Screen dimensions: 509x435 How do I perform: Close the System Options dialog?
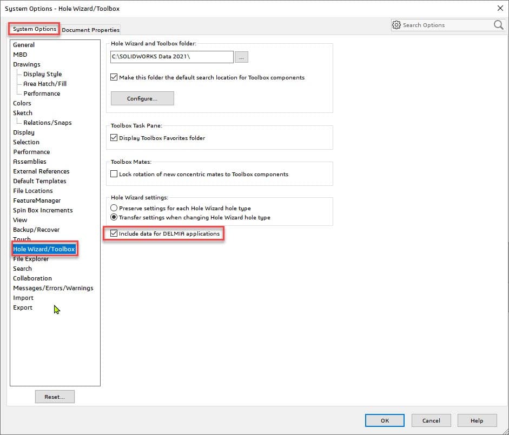tap(500, 8)
